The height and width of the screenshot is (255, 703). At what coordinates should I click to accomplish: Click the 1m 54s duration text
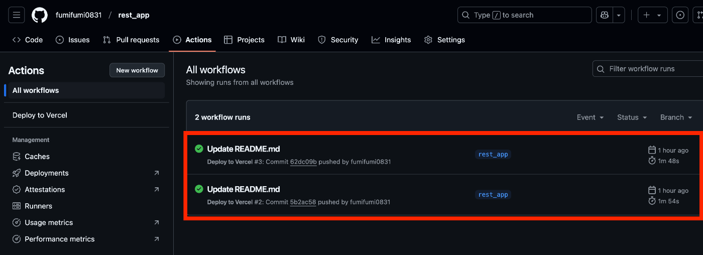(669, 201)
